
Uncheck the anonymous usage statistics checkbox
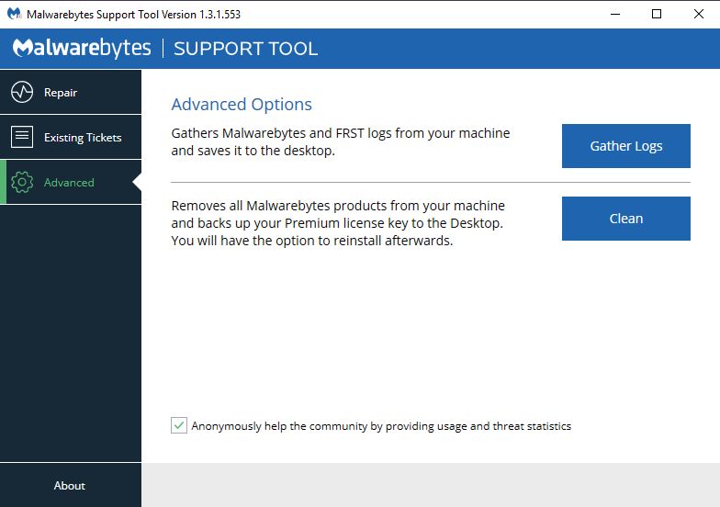(179, 426)
